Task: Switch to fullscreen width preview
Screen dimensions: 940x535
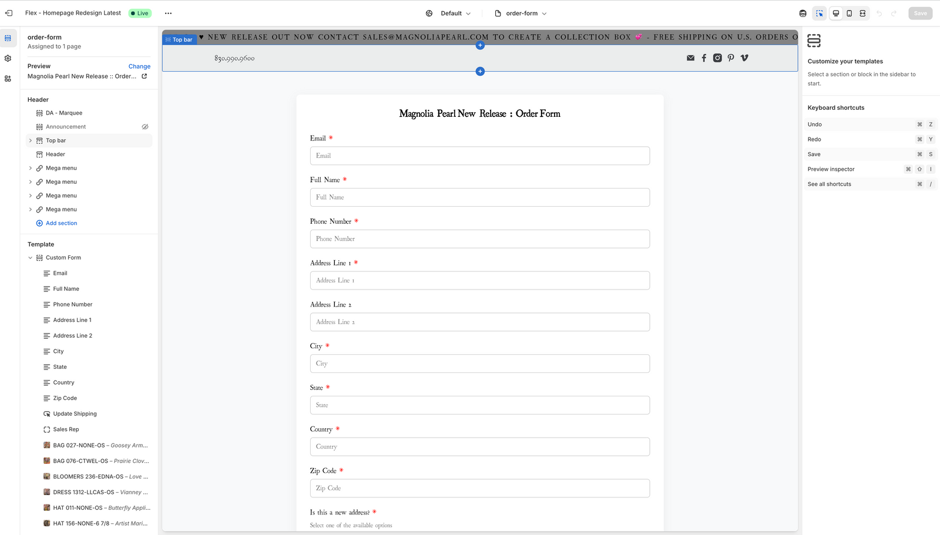Action: 862,13
